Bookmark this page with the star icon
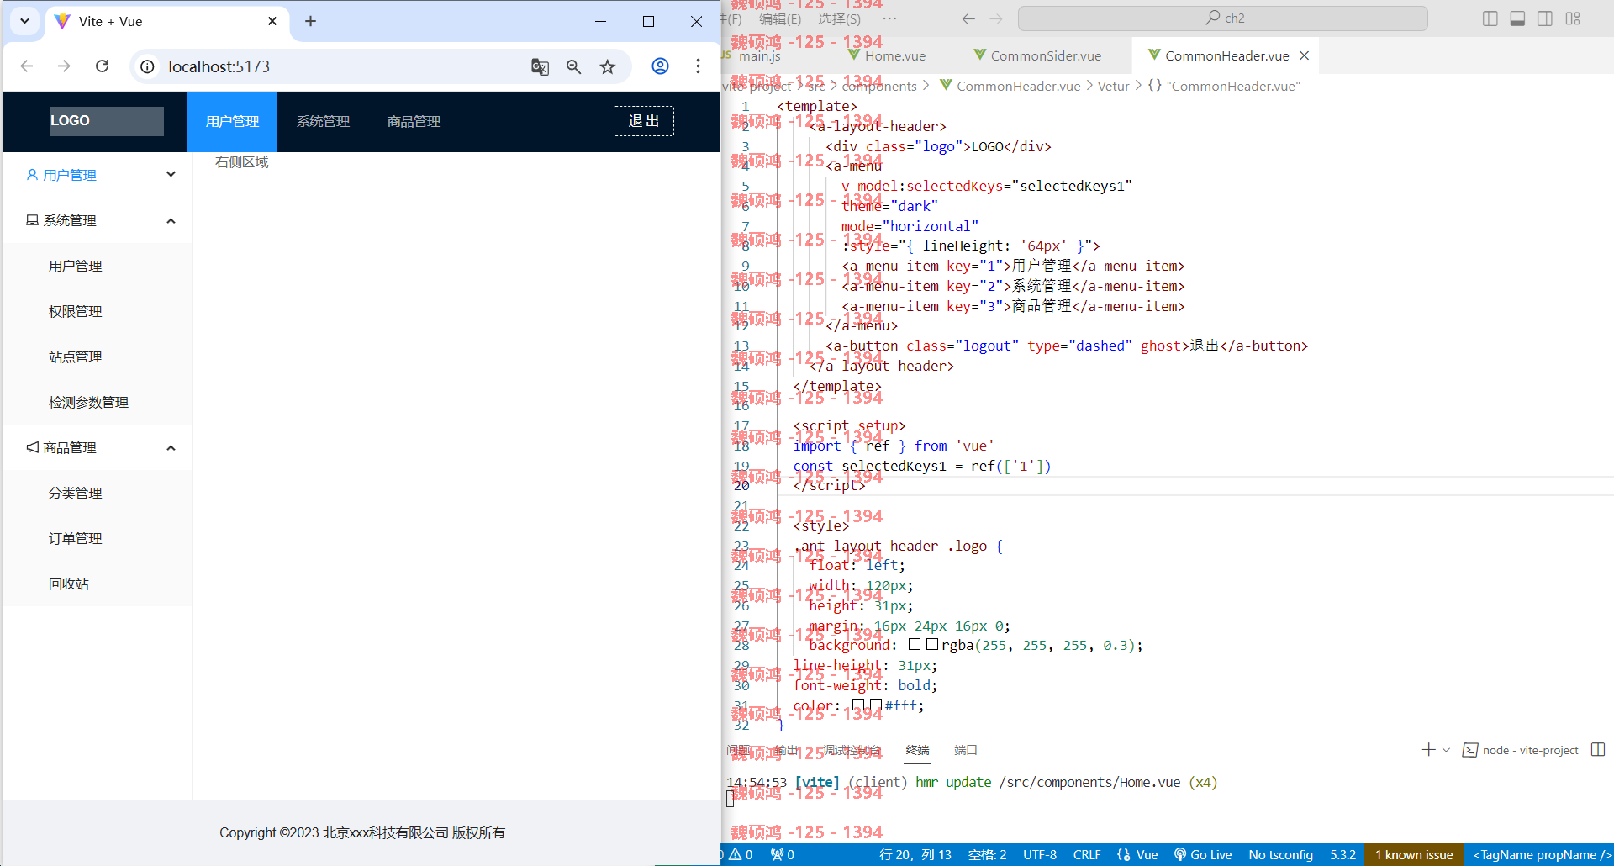This screenshot has height=866, width=1614. [x=608, y=66]
